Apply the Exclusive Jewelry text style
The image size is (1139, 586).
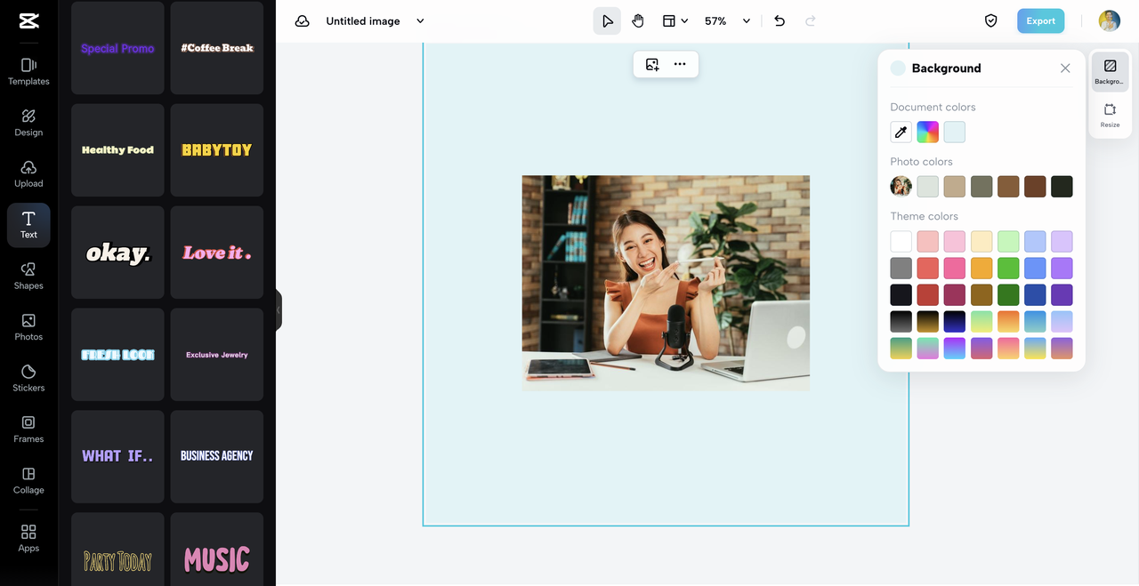(217, 355)
